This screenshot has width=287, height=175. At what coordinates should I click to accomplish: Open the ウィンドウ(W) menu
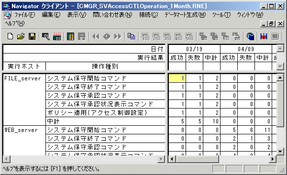[x=250, y=15]
